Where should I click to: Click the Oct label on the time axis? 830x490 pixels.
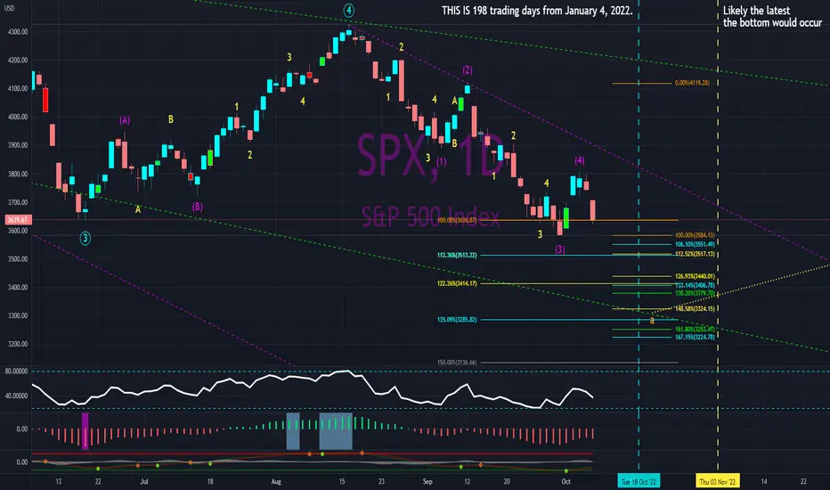pyautogui.click(x=566, y=481)
